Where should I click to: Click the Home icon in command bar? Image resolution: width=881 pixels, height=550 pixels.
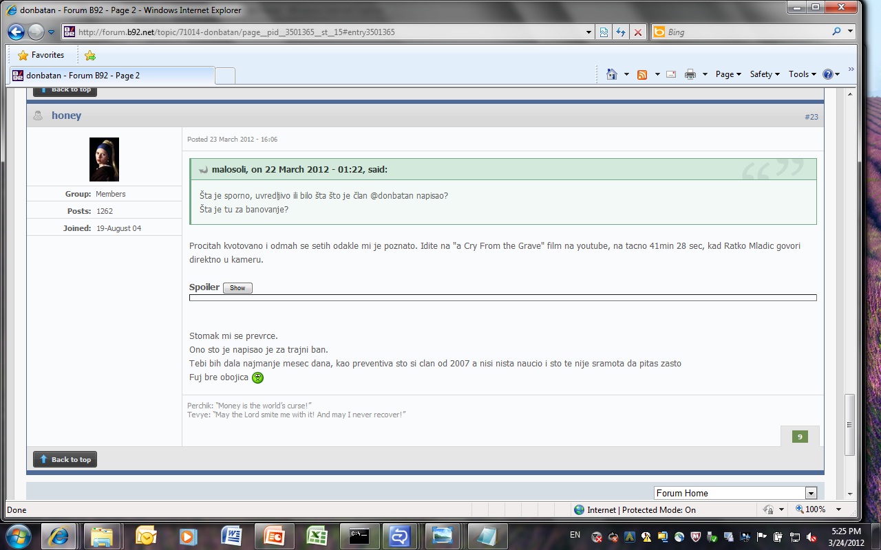611,74
